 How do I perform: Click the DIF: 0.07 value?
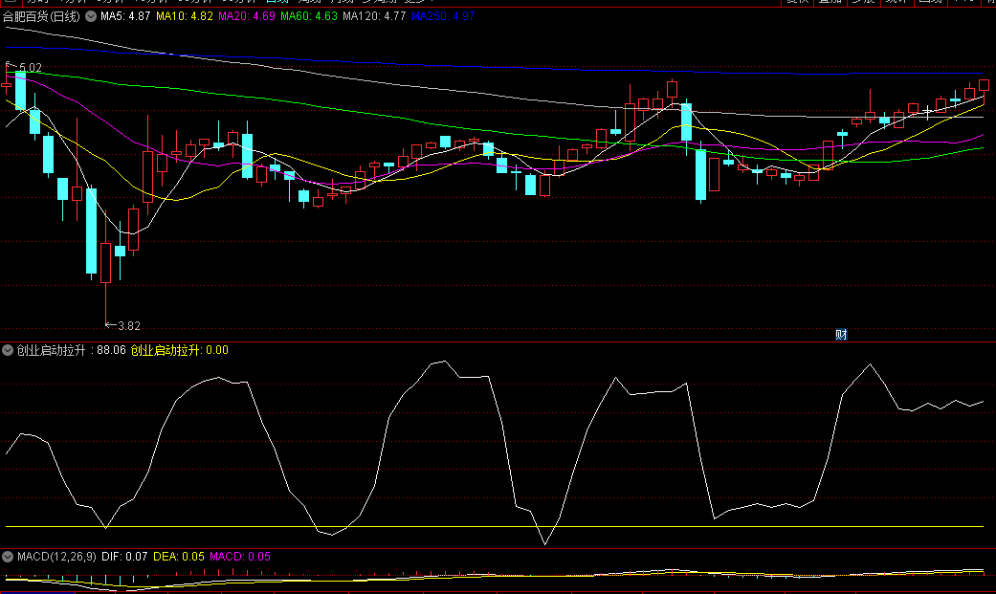click(124, 557)
